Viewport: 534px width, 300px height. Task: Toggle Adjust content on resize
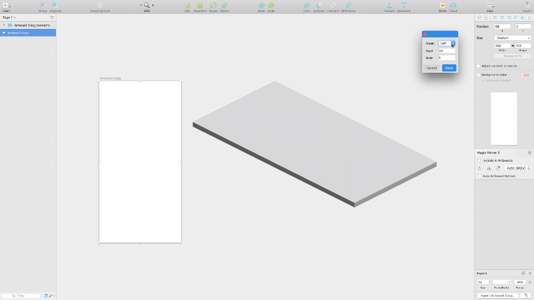point(479,66)
